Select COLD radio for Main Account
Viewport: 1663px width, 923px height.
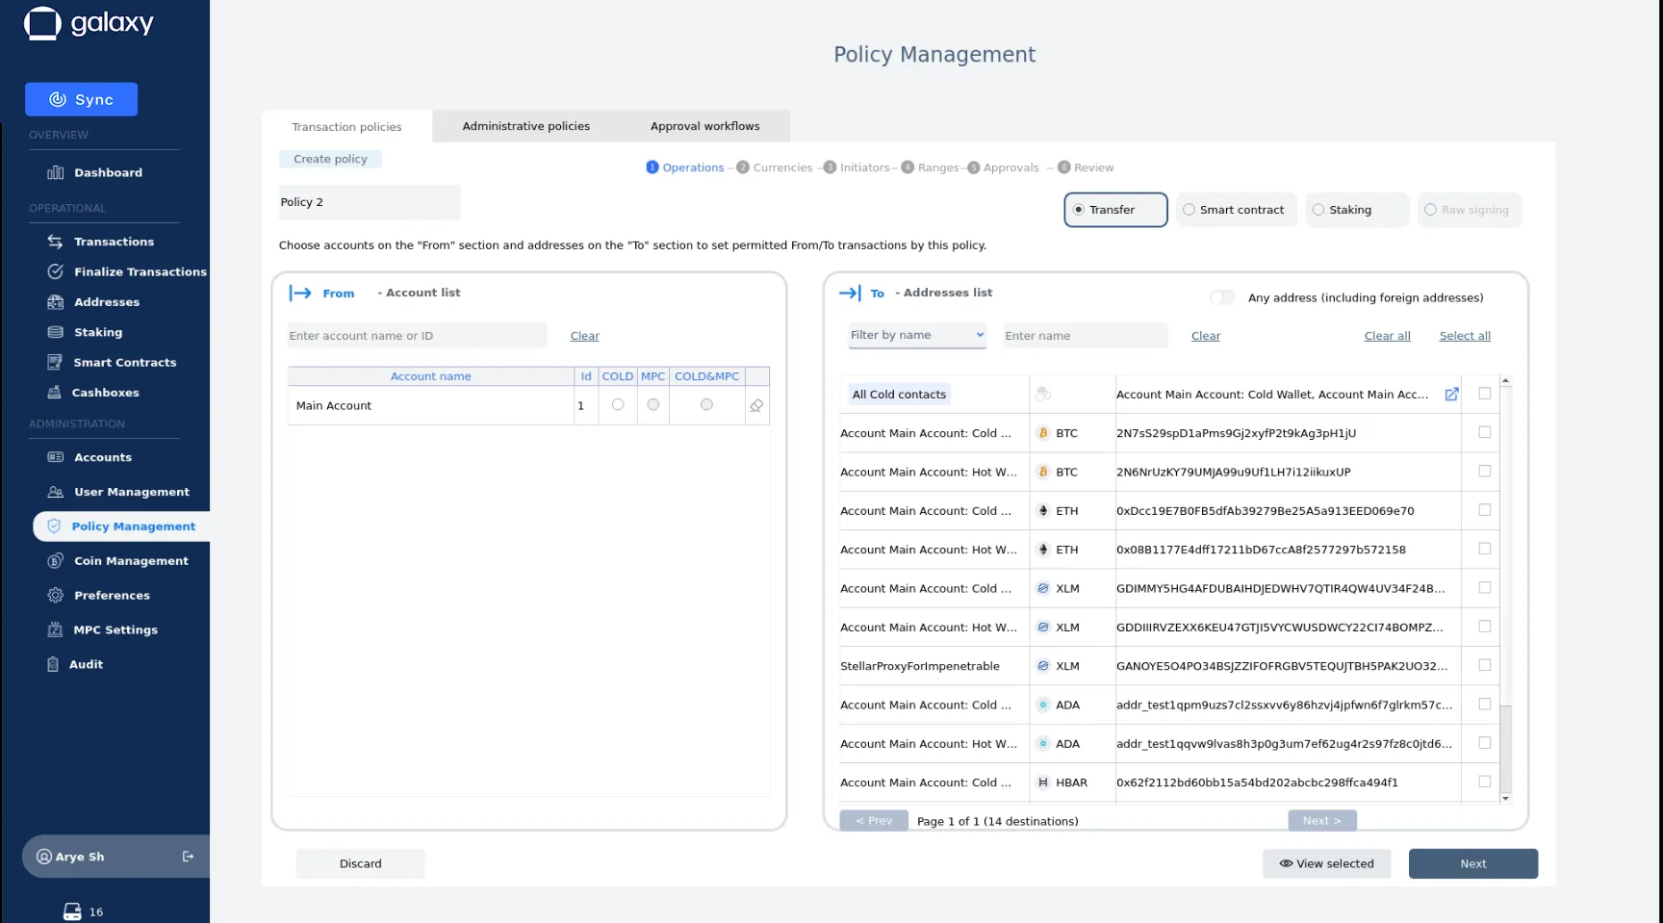pyautogui.click(x=618, y=405)
